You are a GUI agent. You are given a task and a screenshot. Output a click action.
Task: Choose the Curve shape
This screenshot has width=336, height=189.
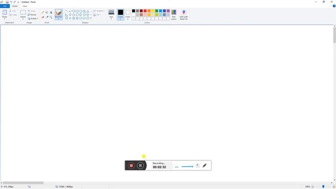pos(70,11)
